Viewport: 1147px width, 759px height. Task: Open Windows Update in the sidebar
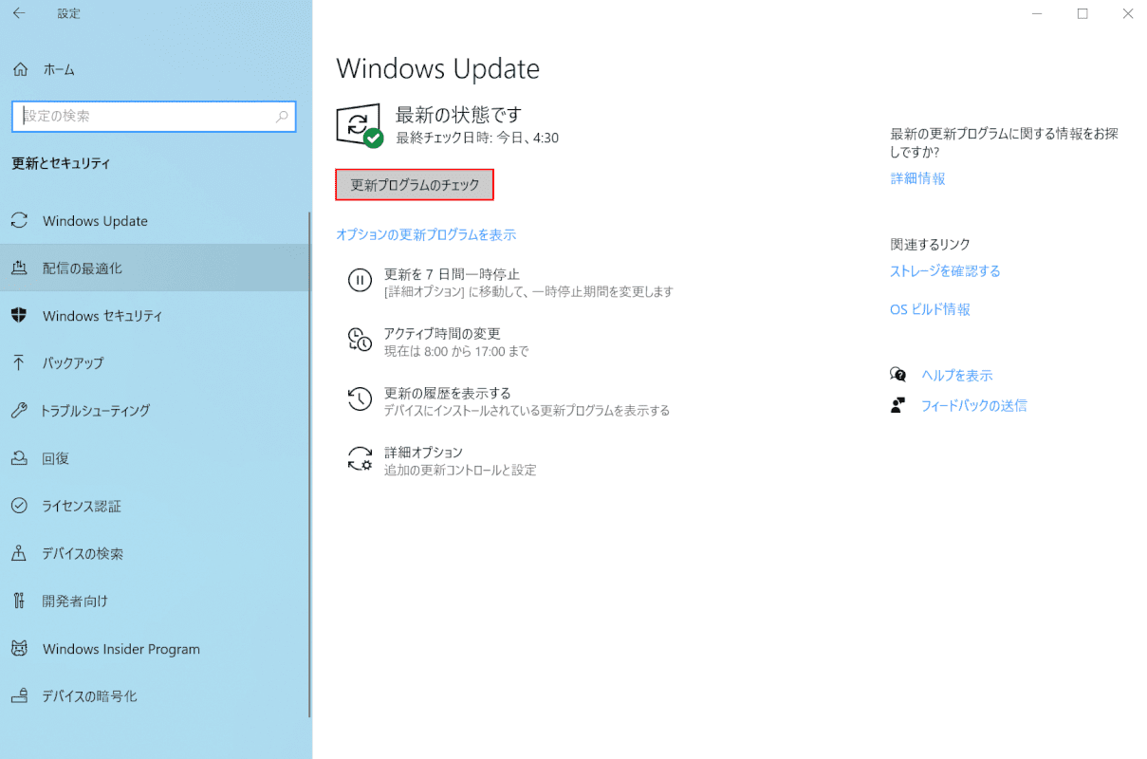click(x=156, y=221)
